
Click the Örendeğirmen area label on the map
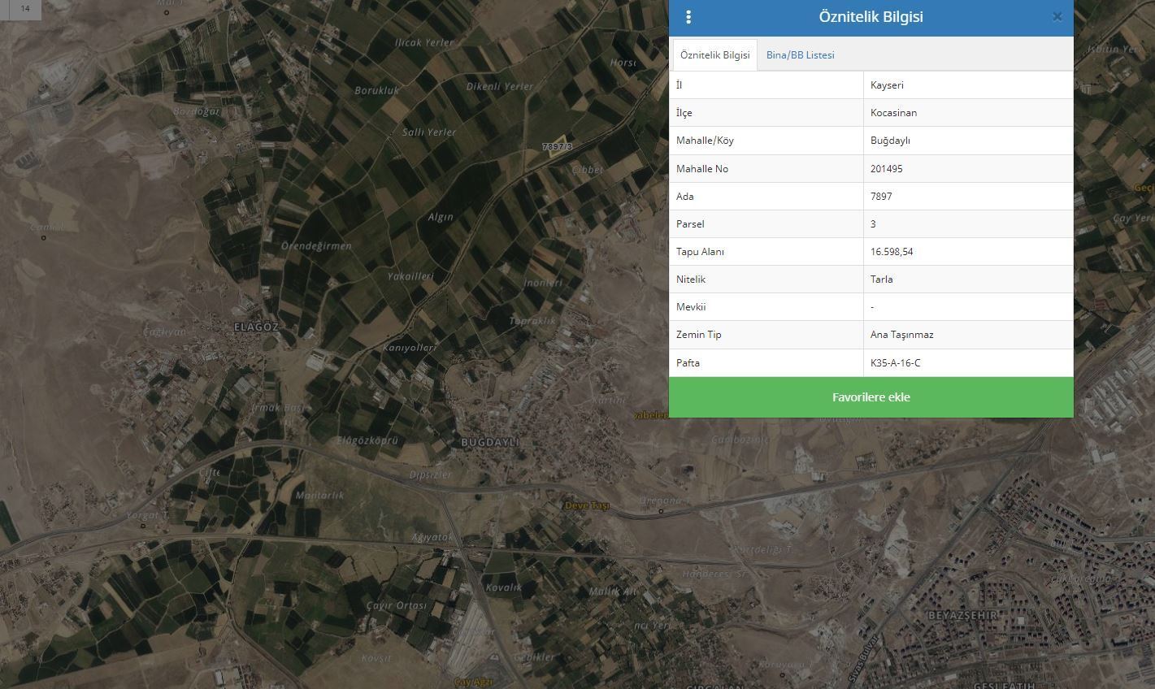tap(316, 246)
